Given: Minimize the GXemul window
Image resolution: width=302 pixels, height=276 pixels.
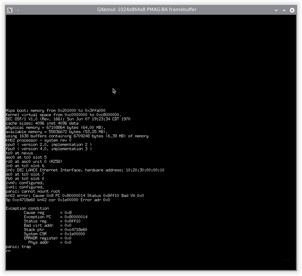Looking at the screenshot, I should point(276,10).
